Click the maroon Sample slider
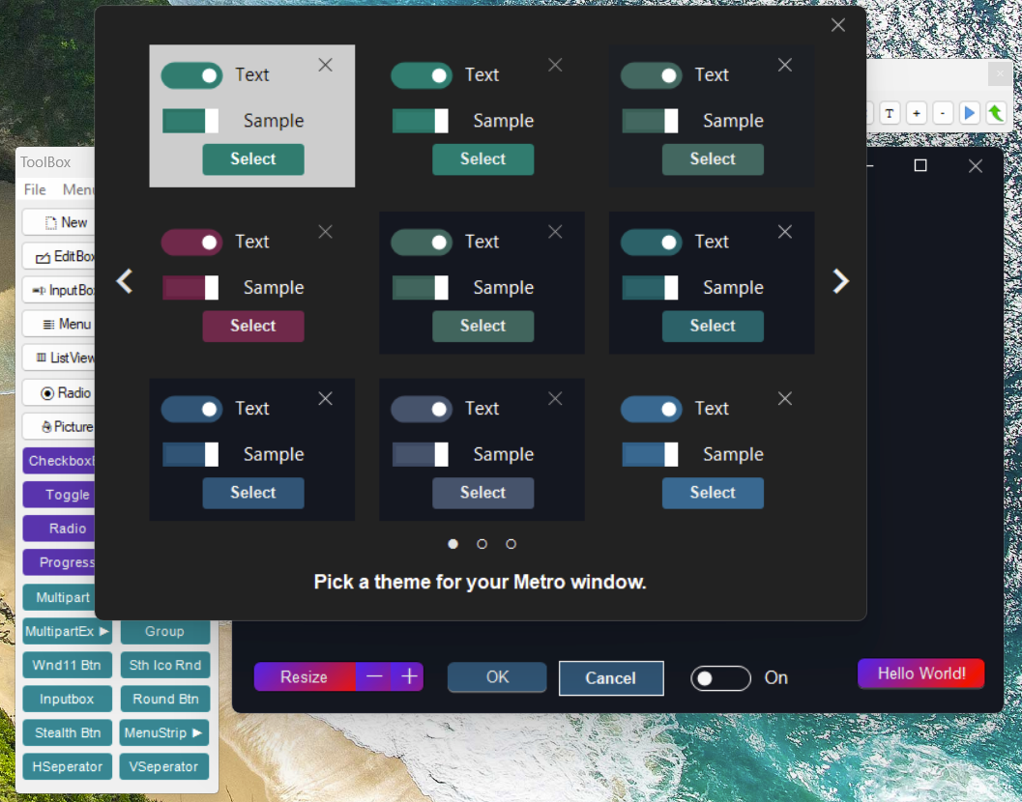Screen dimensions: 1022x802 [190, 288]
